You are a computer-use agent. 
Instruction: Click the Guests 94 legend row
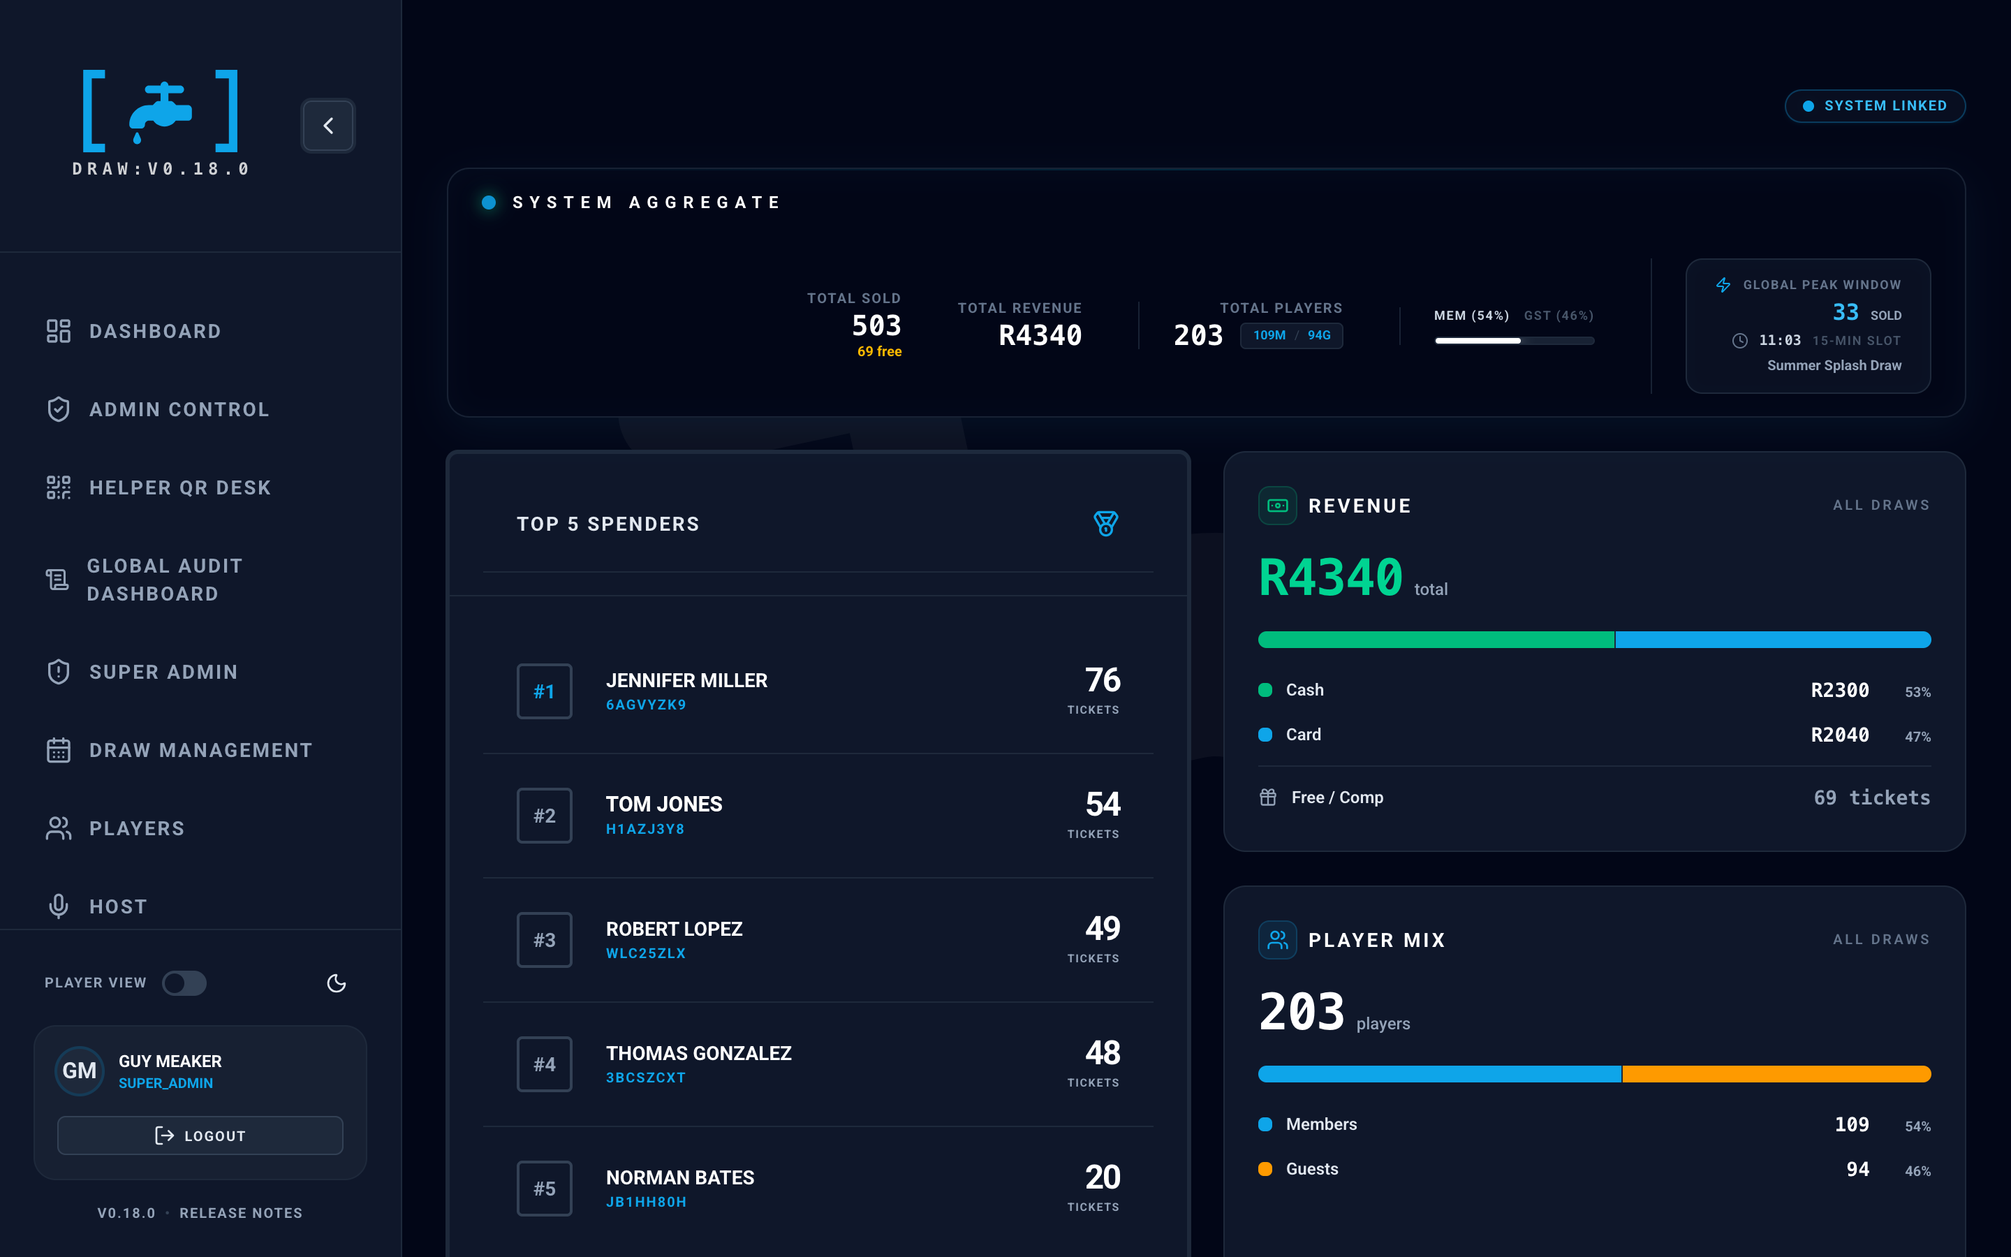[1594, 1169]
